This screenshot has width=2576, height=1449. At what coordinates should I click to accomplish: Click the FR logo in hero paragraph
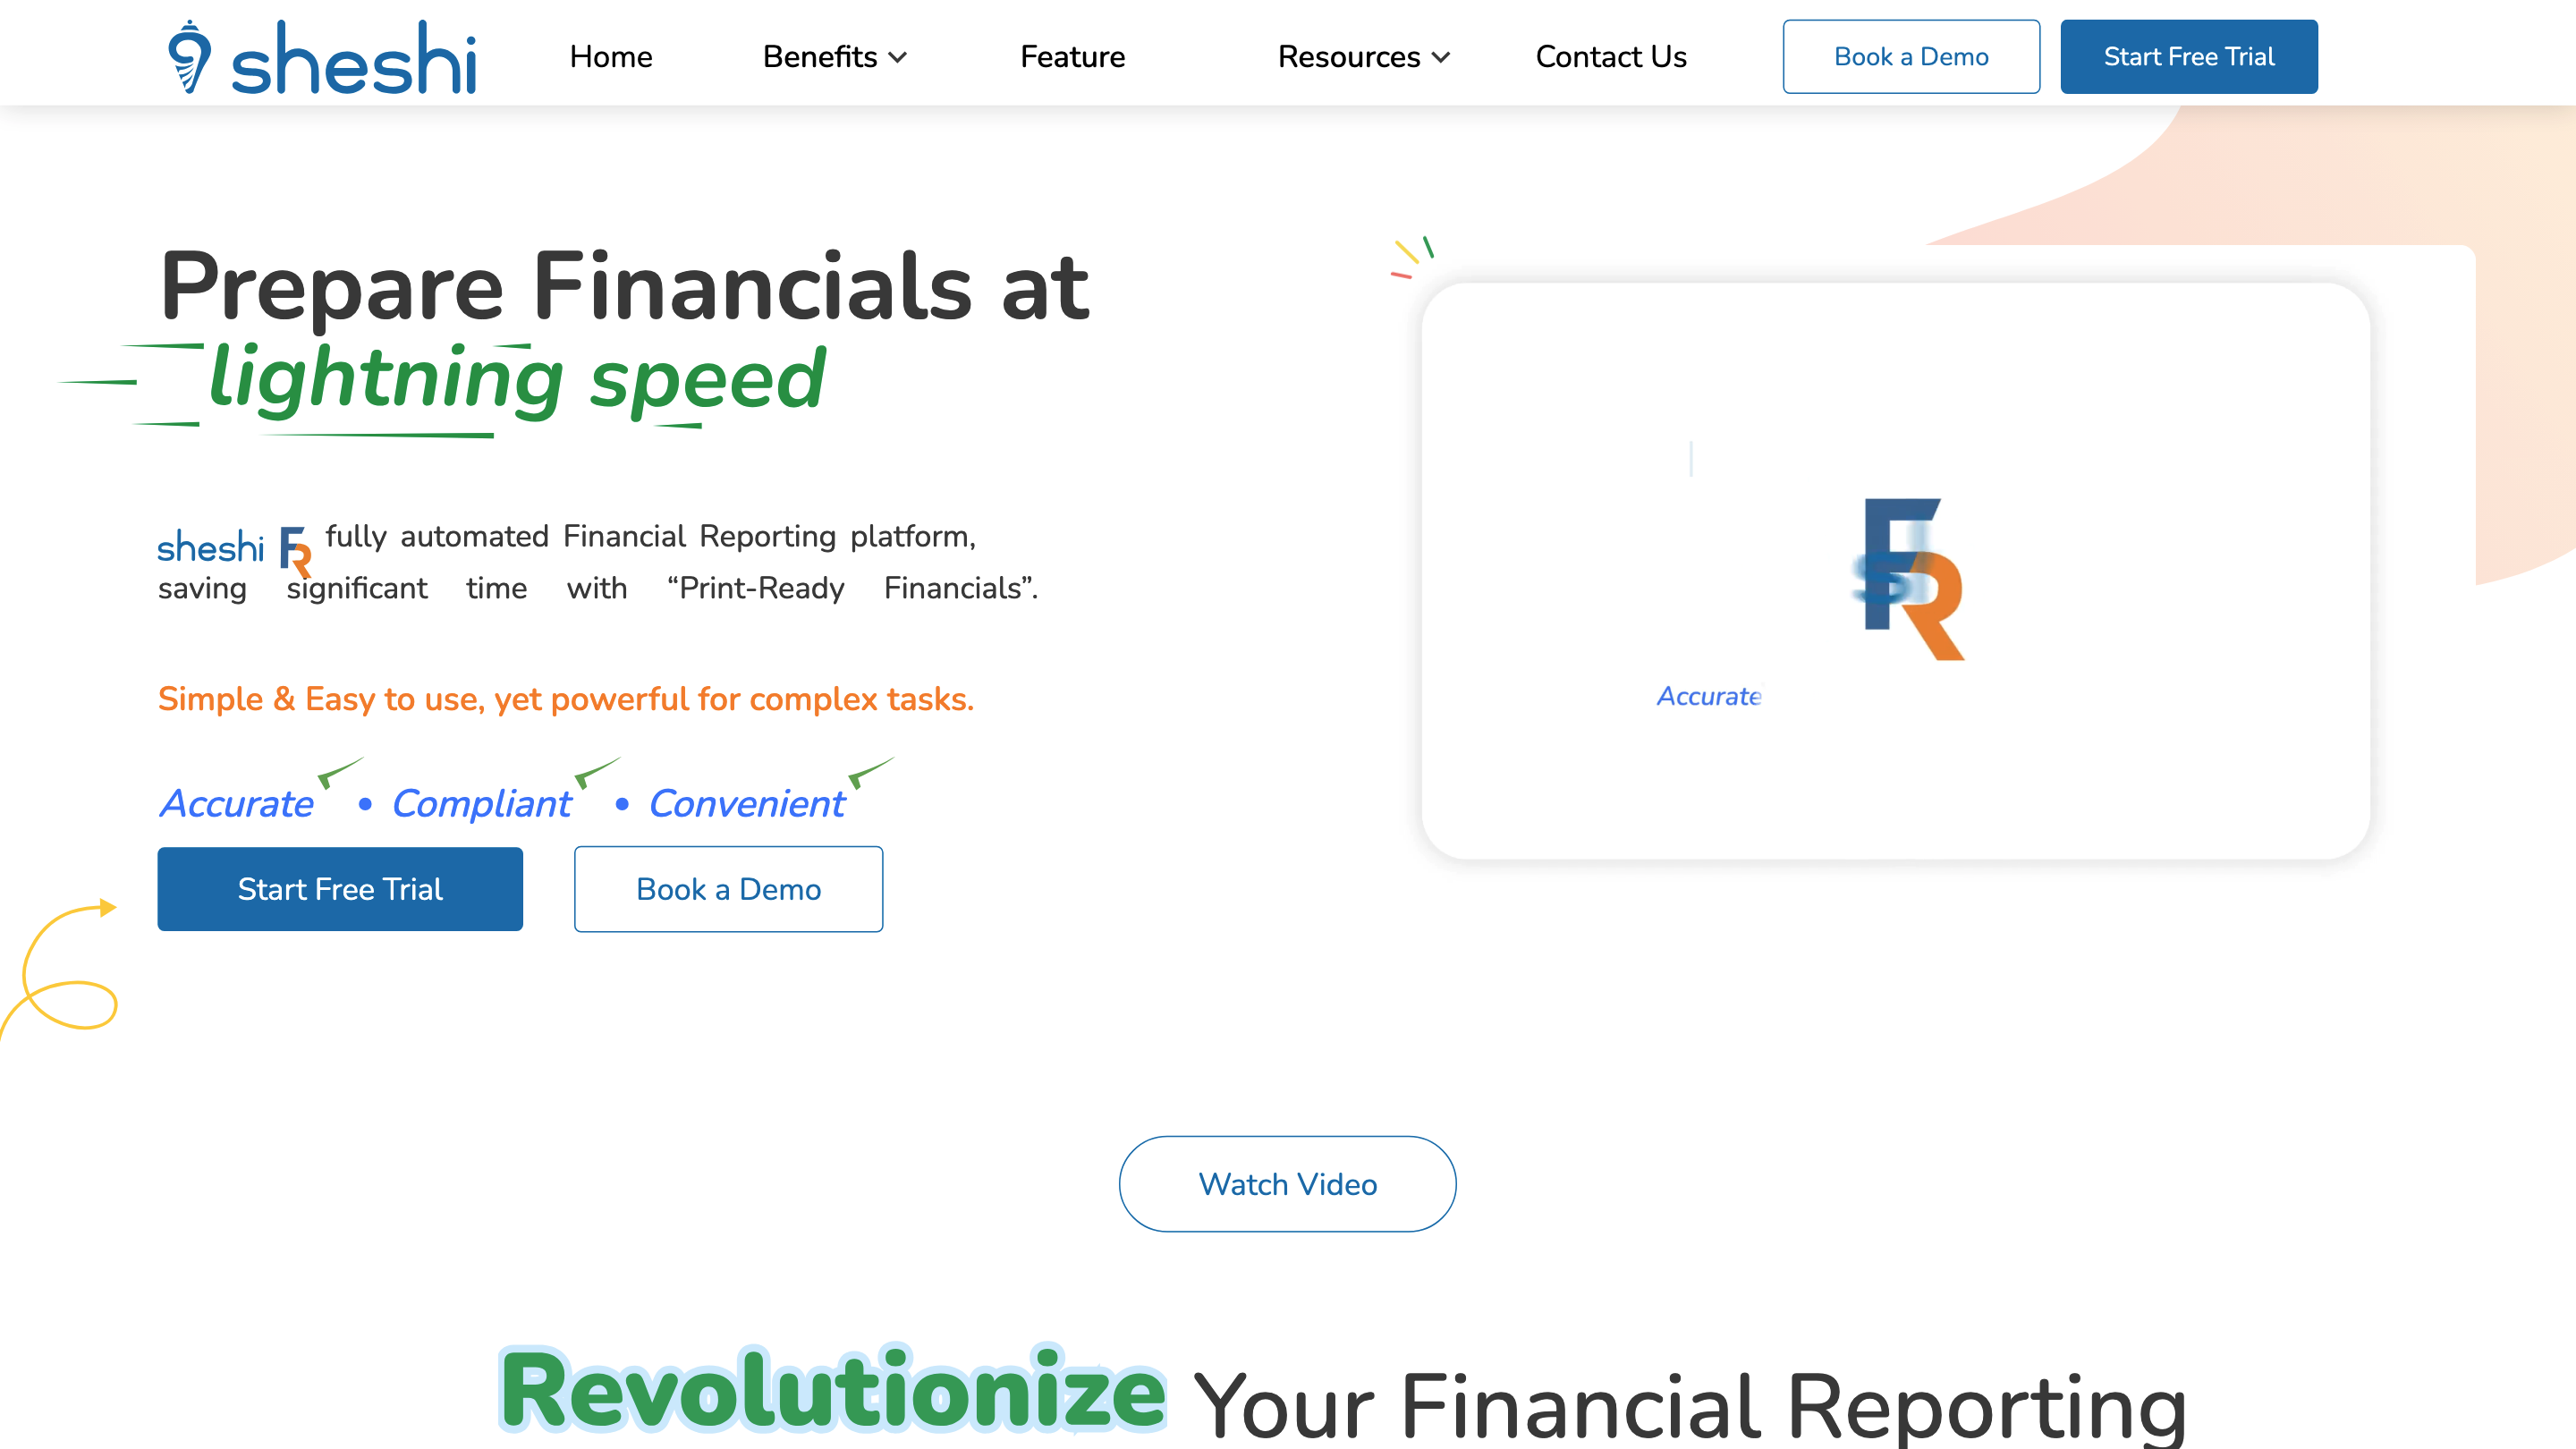295,551
